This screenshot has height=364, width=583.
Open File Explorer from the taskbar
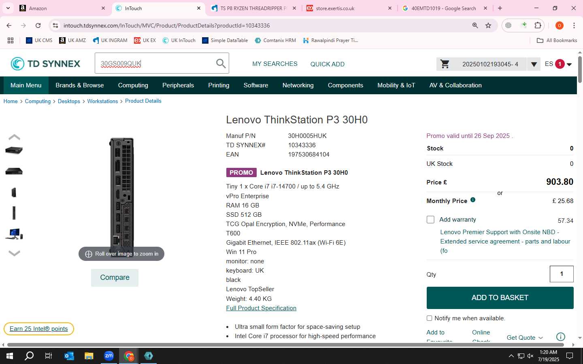(x=89, y=356)
